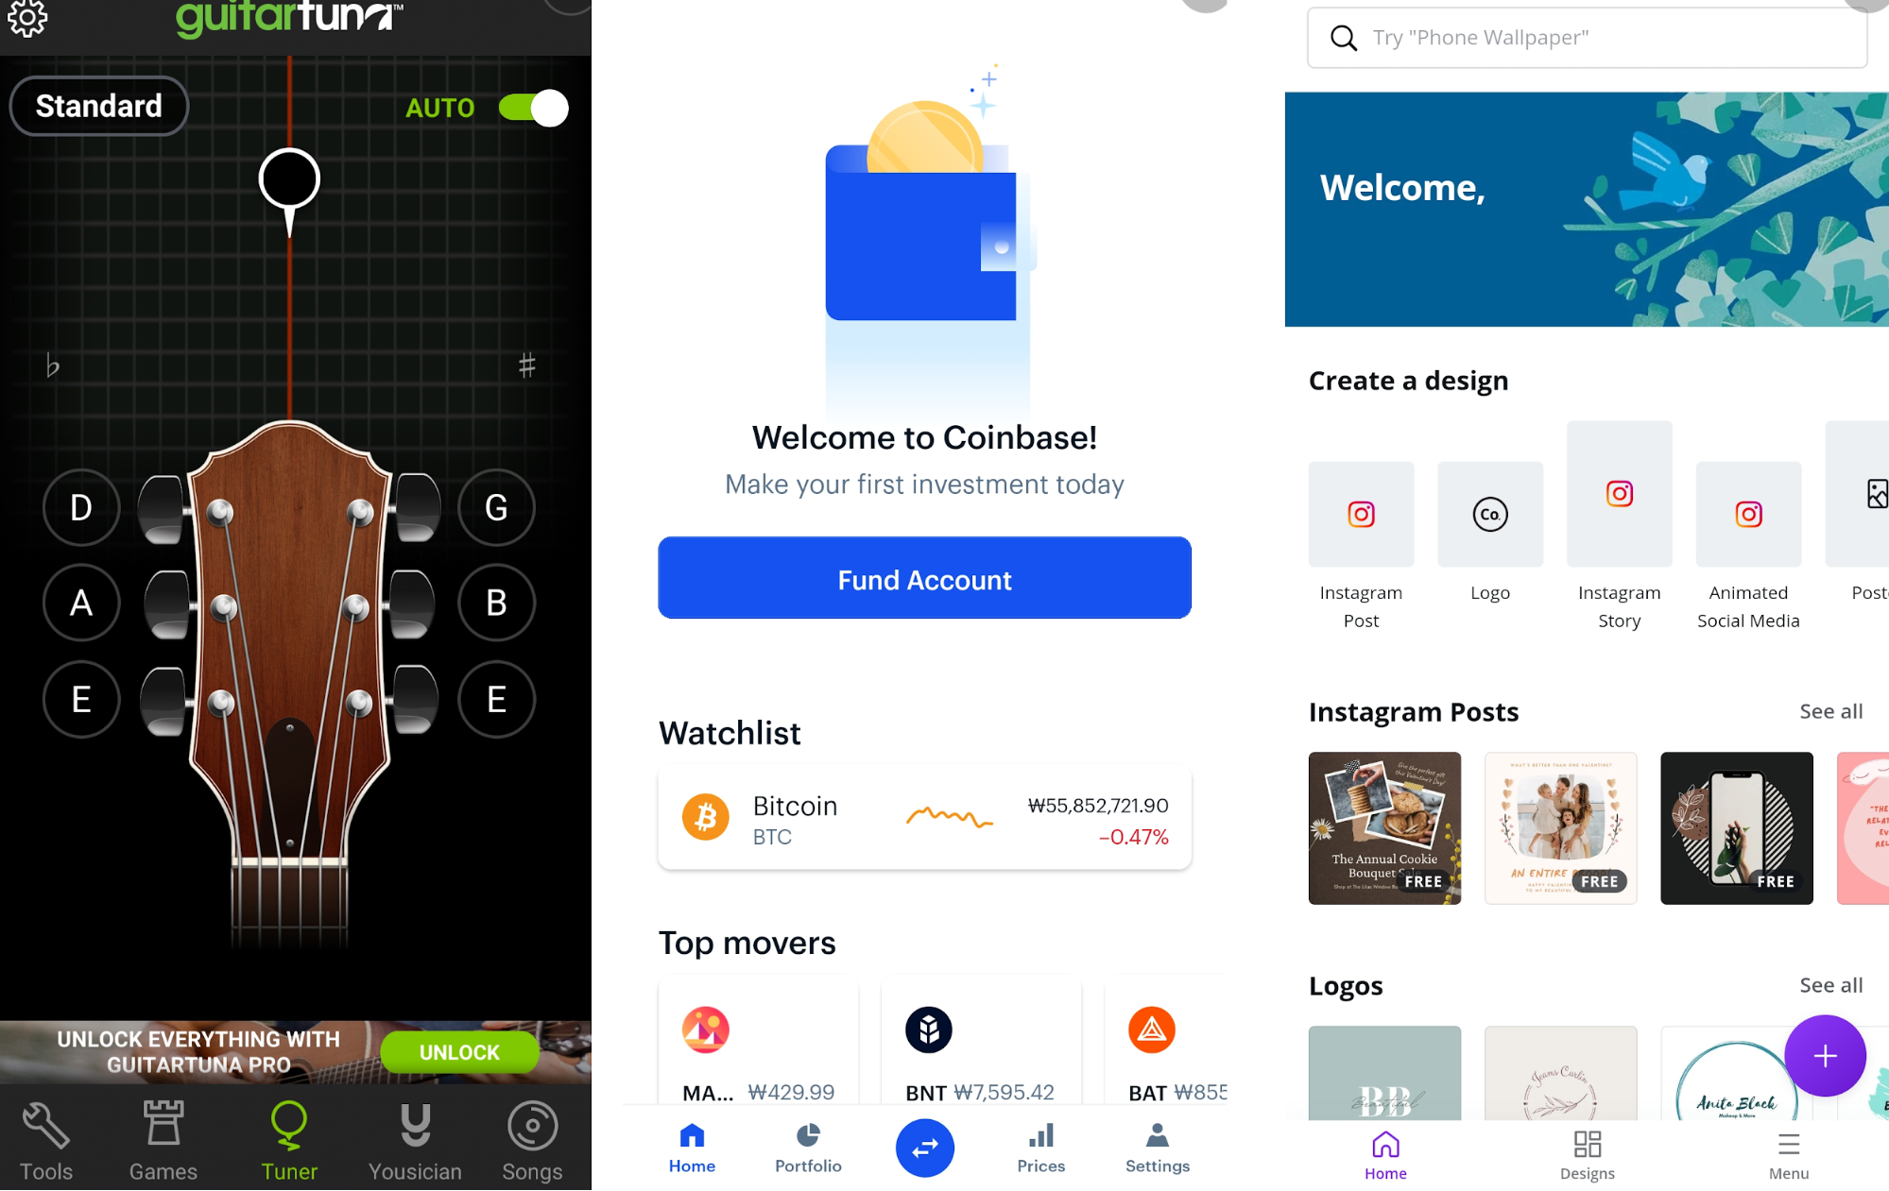
Task: Open Prices section in Coinbase
Action: 1042,1149
